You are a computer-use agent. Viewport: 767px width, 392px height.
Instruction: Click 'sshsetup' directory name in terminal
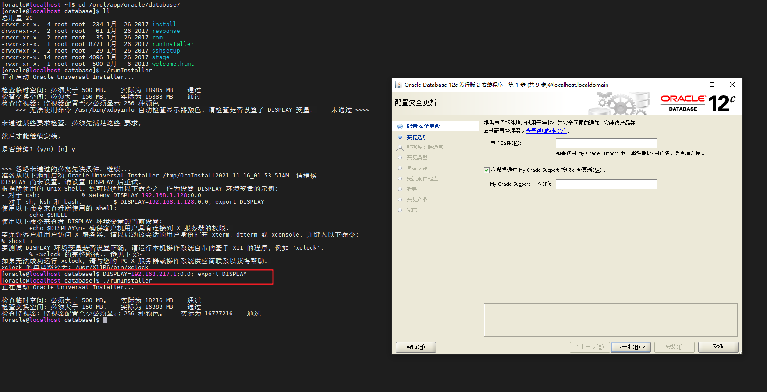(x=166, y=51)
